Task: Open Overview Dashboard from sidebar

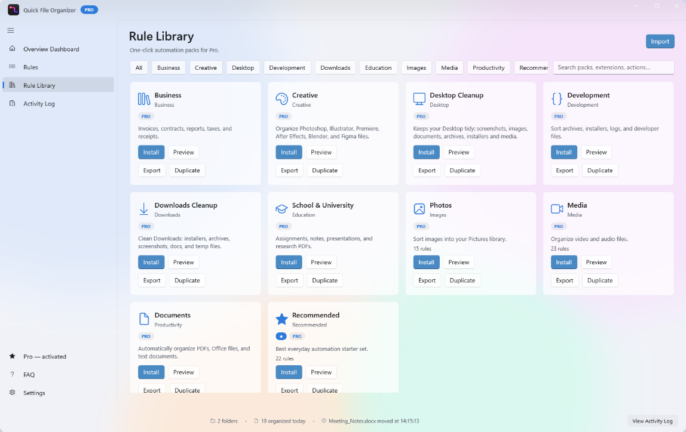Action: (58, 49)
